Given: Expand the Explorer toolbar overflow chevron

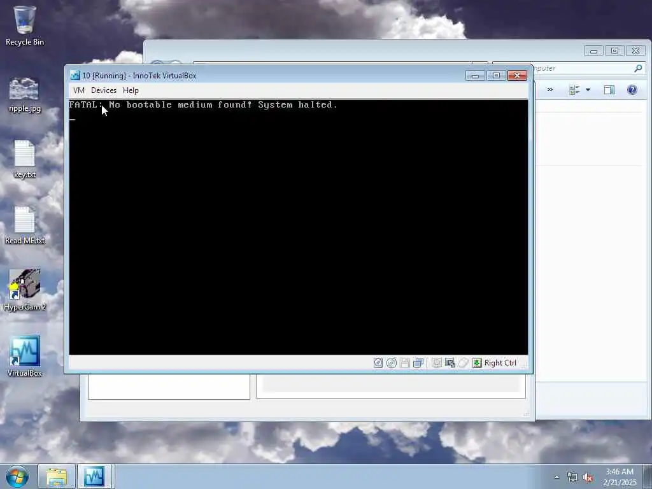Looking at the screenshot, I should point(549,89).
